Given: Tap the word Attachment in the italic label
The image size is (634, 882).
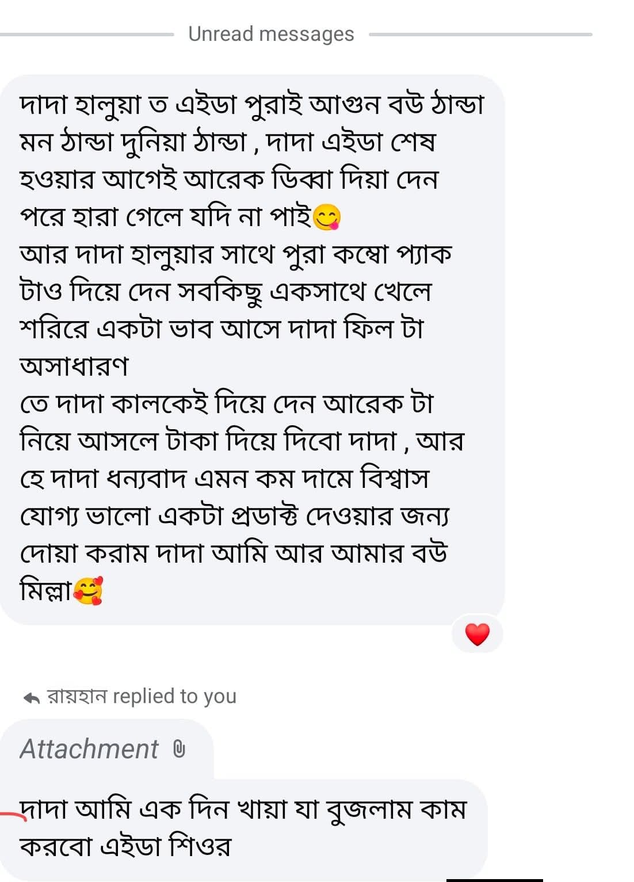Looking at the screenshot, I should 89,749.
